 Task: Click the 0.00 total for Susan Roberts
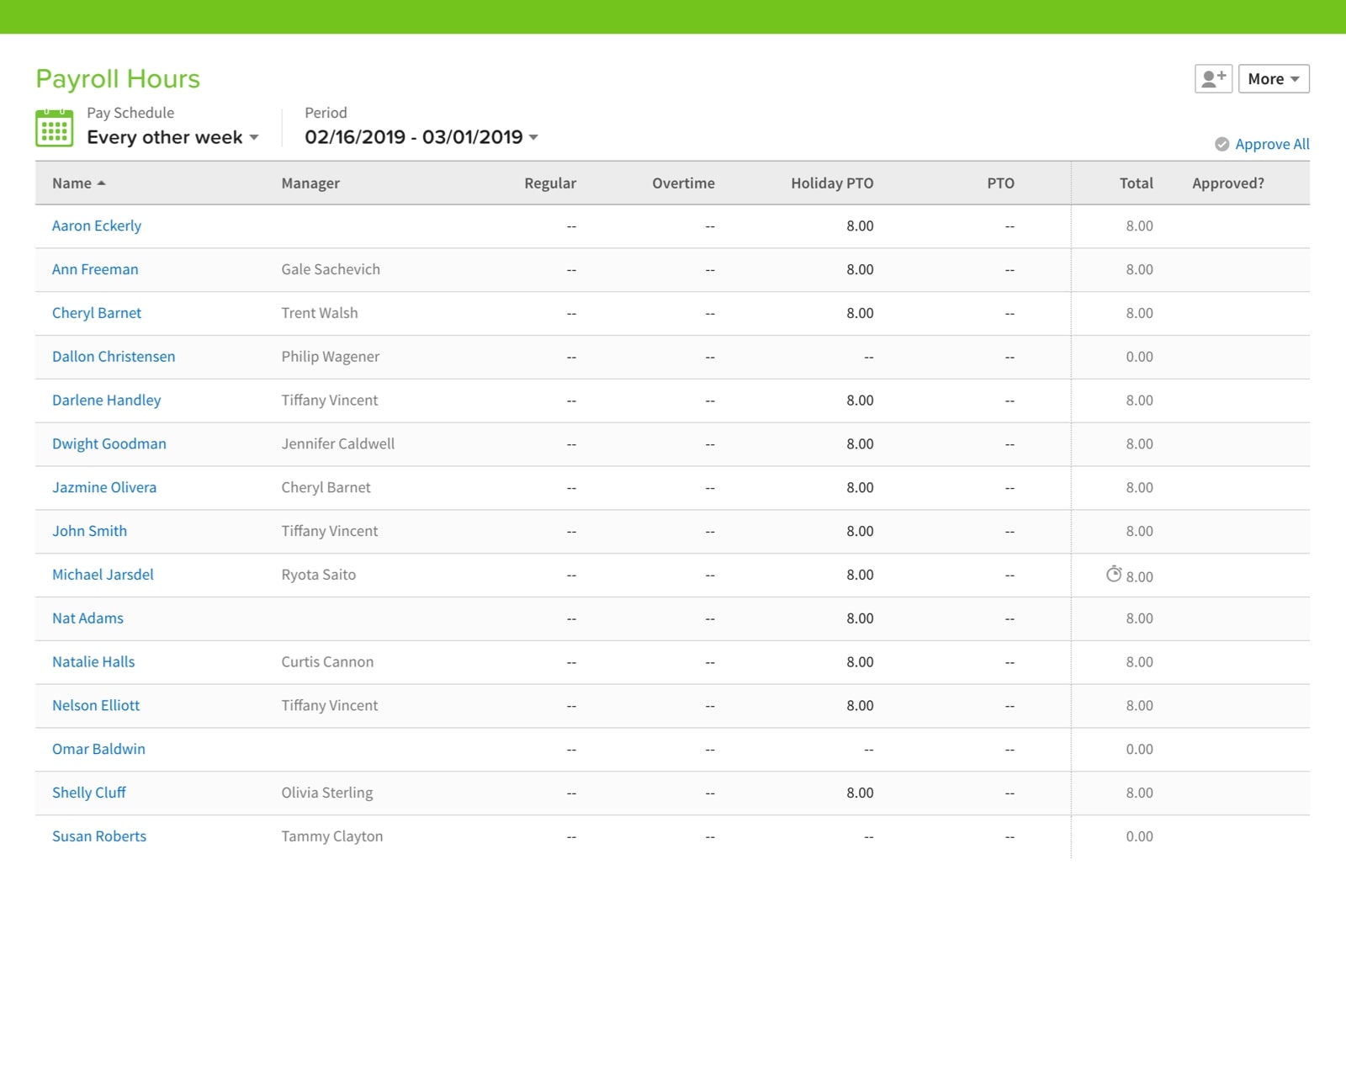[x=1139, y=837]
